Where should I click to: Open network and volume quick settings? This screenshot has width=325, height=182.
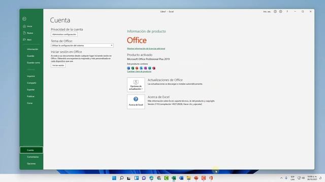(301, 178)
